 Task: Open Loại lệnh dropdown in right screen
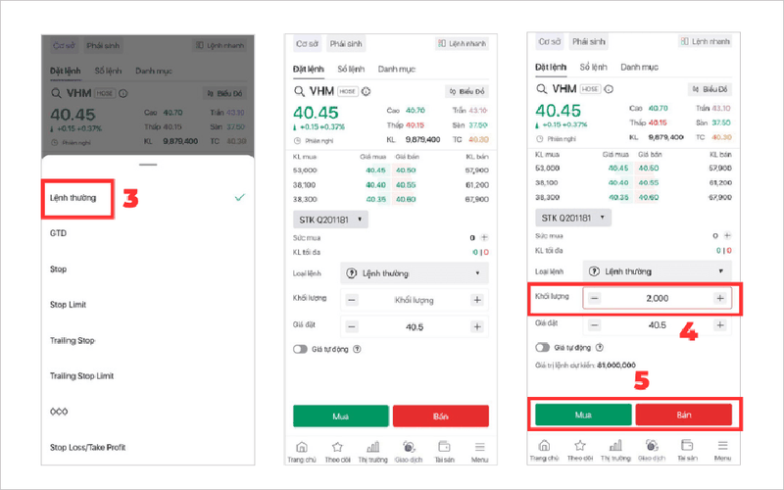click(657, 271)
